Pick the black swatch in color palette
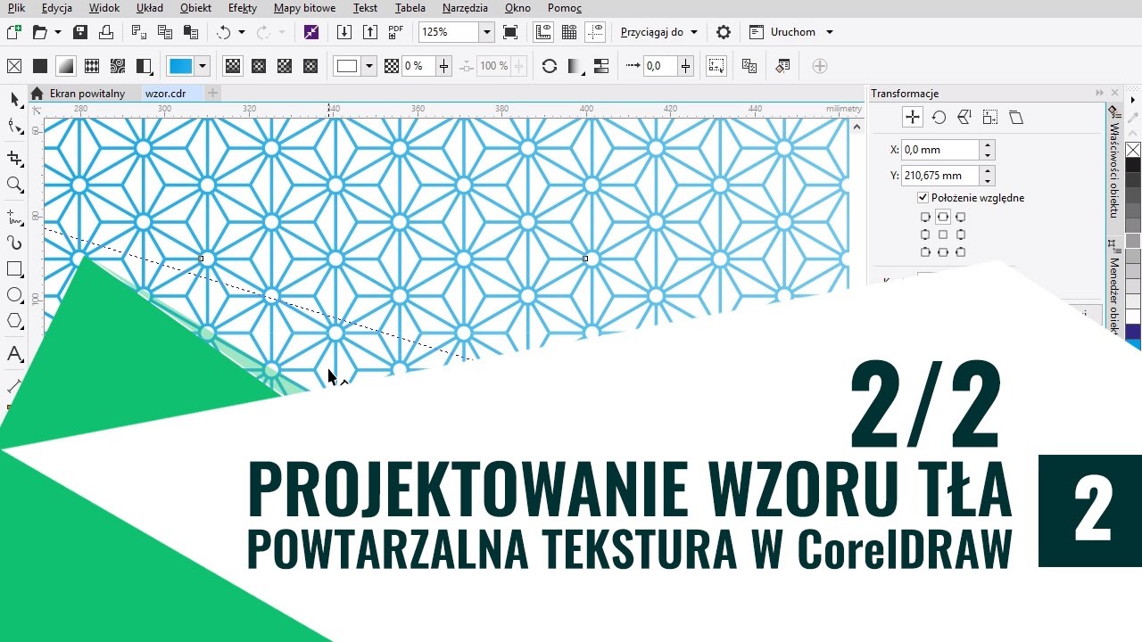 coord(1133,166)
